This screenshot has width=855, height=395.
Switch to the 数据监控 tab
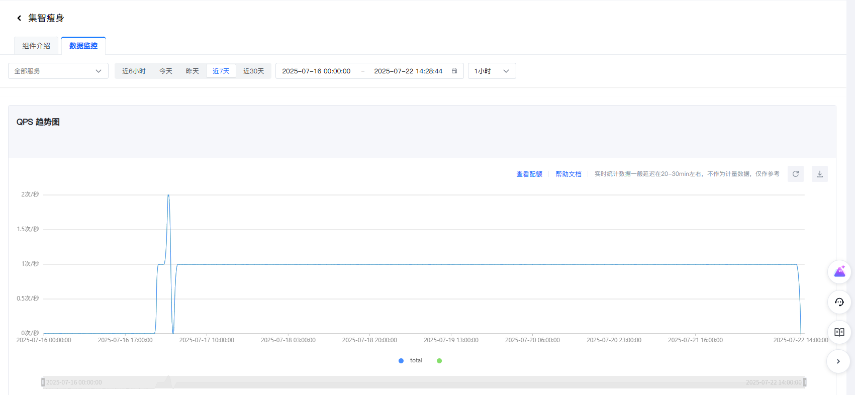(83, 46)
